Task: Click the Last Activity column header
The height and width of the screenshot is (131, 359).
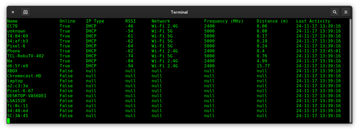Action: coord(313,21)
